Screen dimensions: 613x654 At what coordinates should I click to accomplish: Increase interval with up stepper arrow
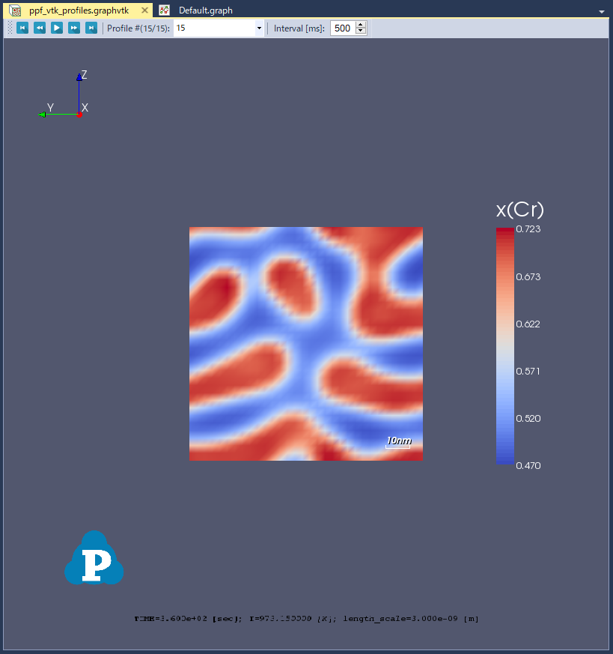361,25
